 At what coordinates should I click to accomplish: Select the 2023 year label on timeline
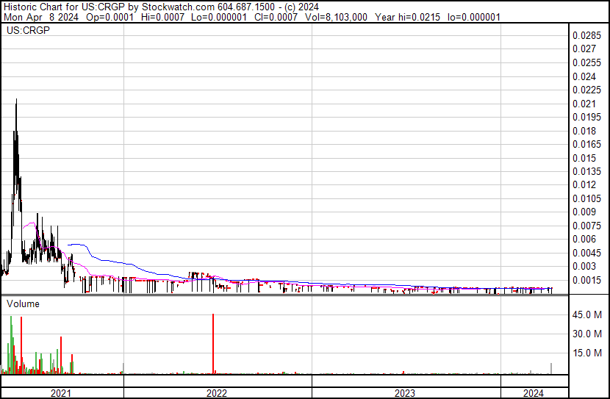(406, 393)
